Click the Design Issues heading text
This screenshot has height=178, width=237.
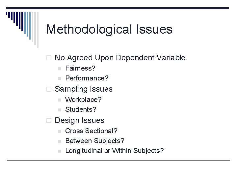click(x=80, y=121)
